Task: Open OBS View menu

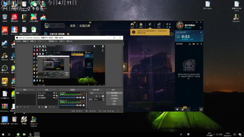Action: [x=33, y=41]
